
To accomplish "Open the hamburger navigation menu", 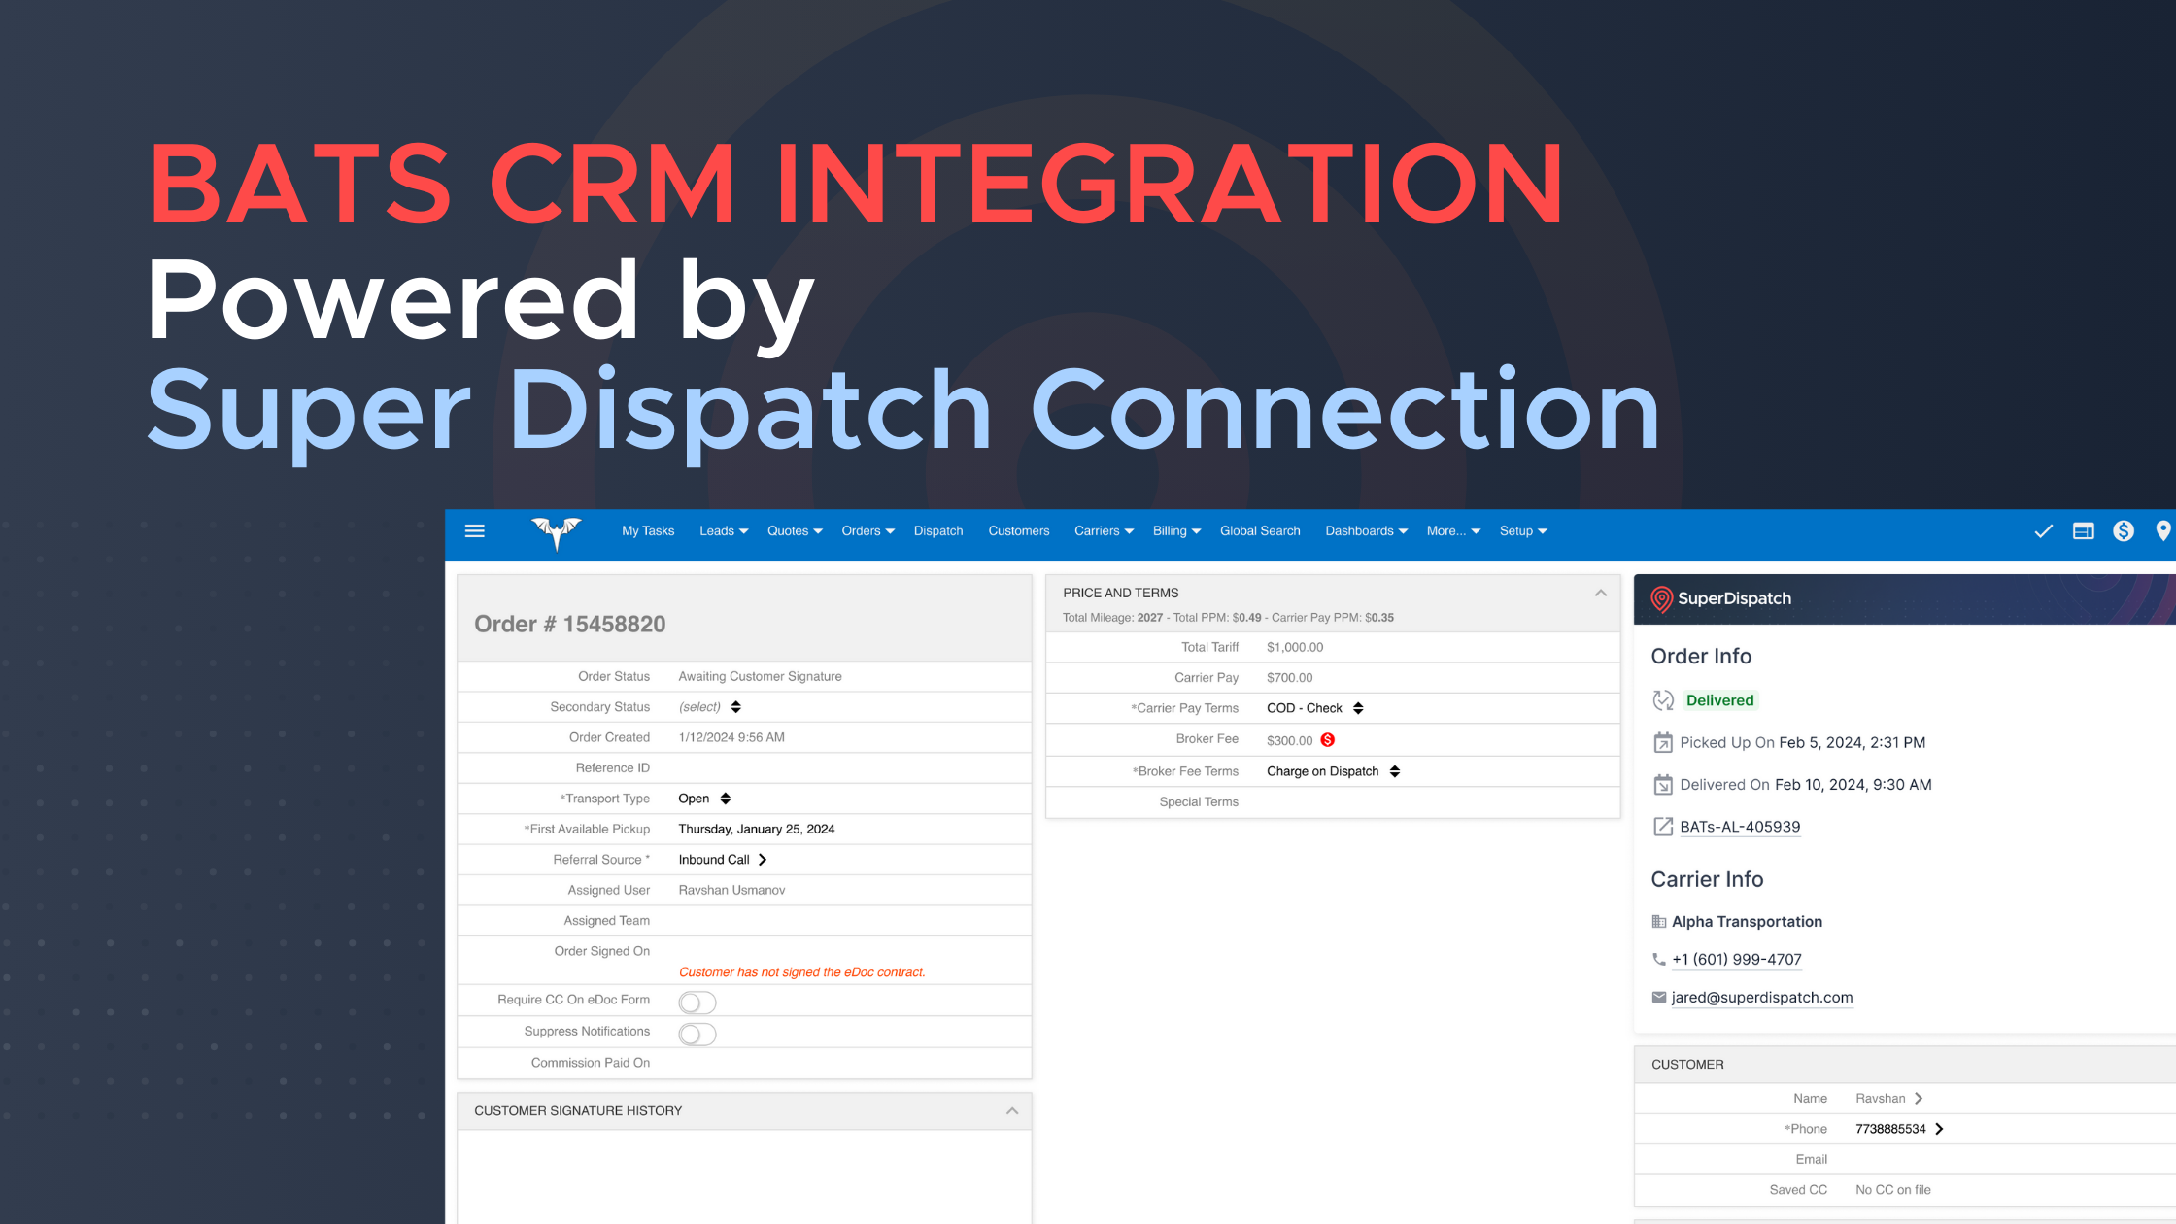I will [474, 530].
